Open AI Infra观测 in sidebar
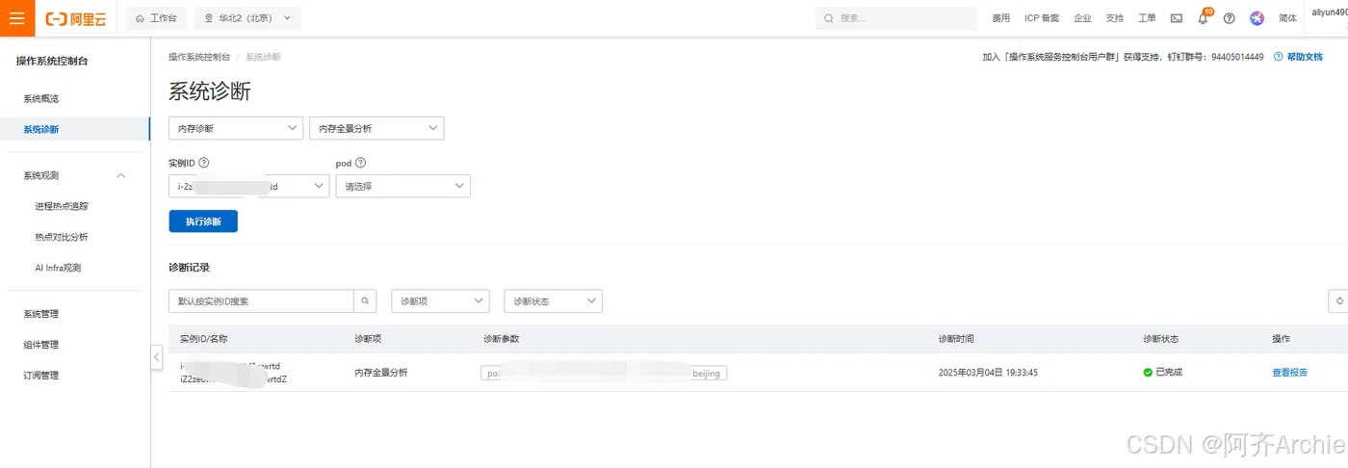This screenshot has height=468, width=1348. coord(58,268)
